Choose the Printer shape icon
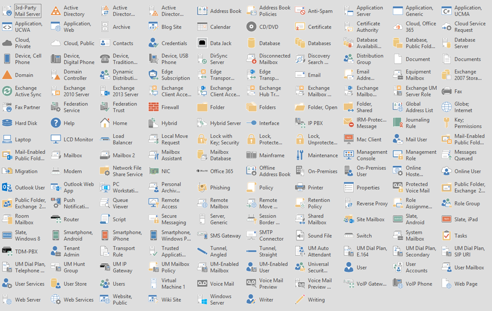 (x=300, y=187)
